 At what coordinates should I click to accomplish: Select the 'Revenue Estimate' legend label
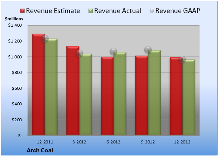click(x=53, y=11)
